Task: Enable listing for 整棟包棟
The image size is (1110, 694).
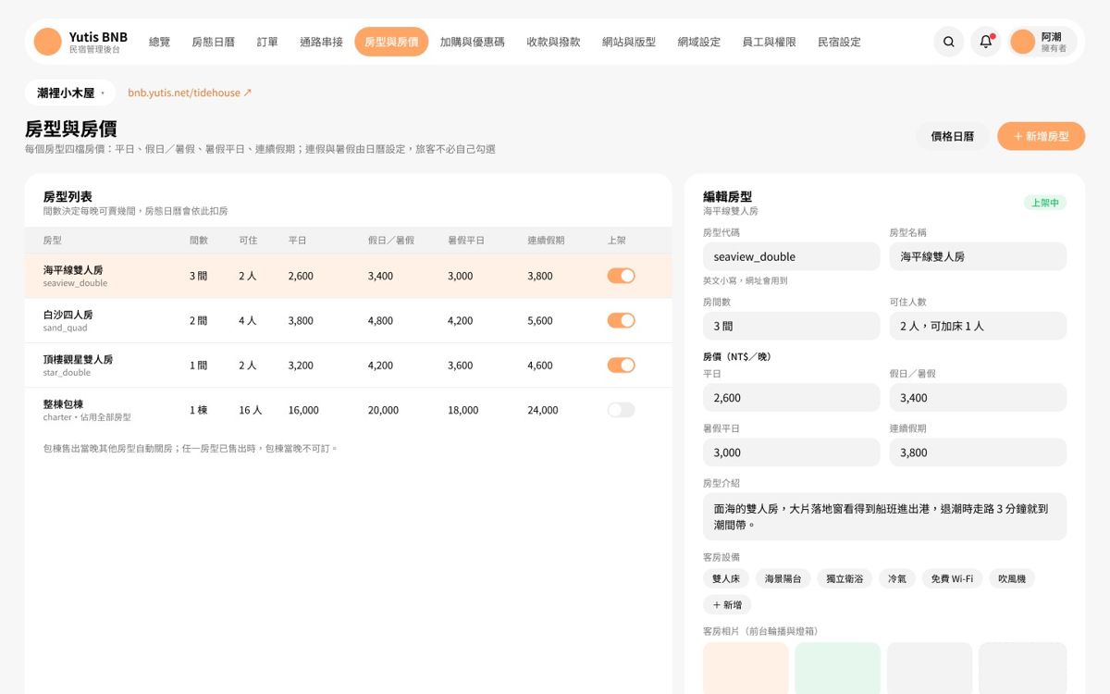Action: click(621, 410)
